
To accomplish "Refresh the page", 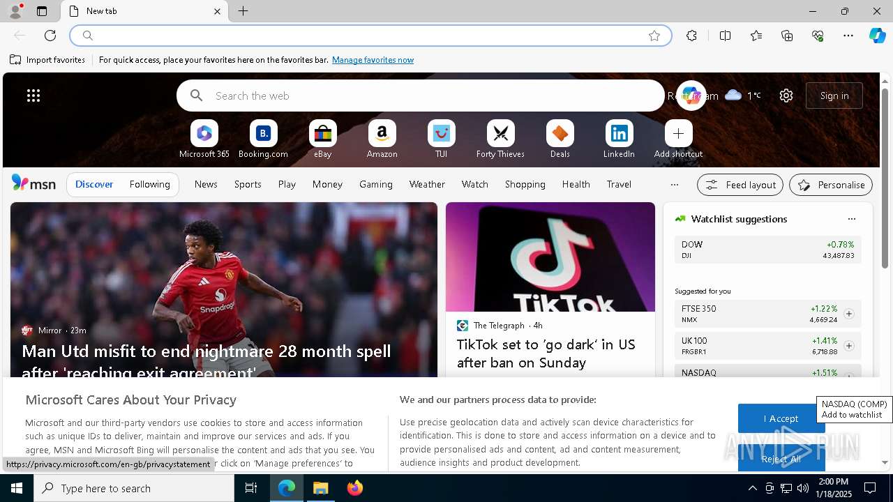I will tap(50, 36).
